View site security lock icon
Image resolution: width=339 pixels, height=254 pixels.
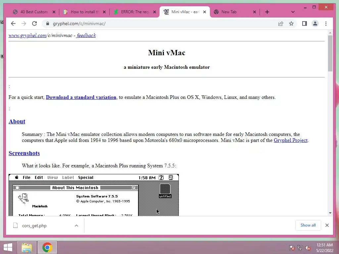pyautogui.click(x=48, y=23)
